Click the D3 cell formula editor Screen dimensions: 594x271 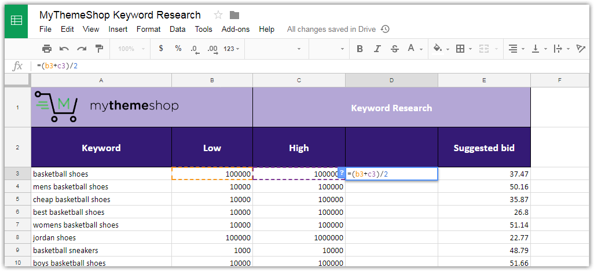click(392, 174)
